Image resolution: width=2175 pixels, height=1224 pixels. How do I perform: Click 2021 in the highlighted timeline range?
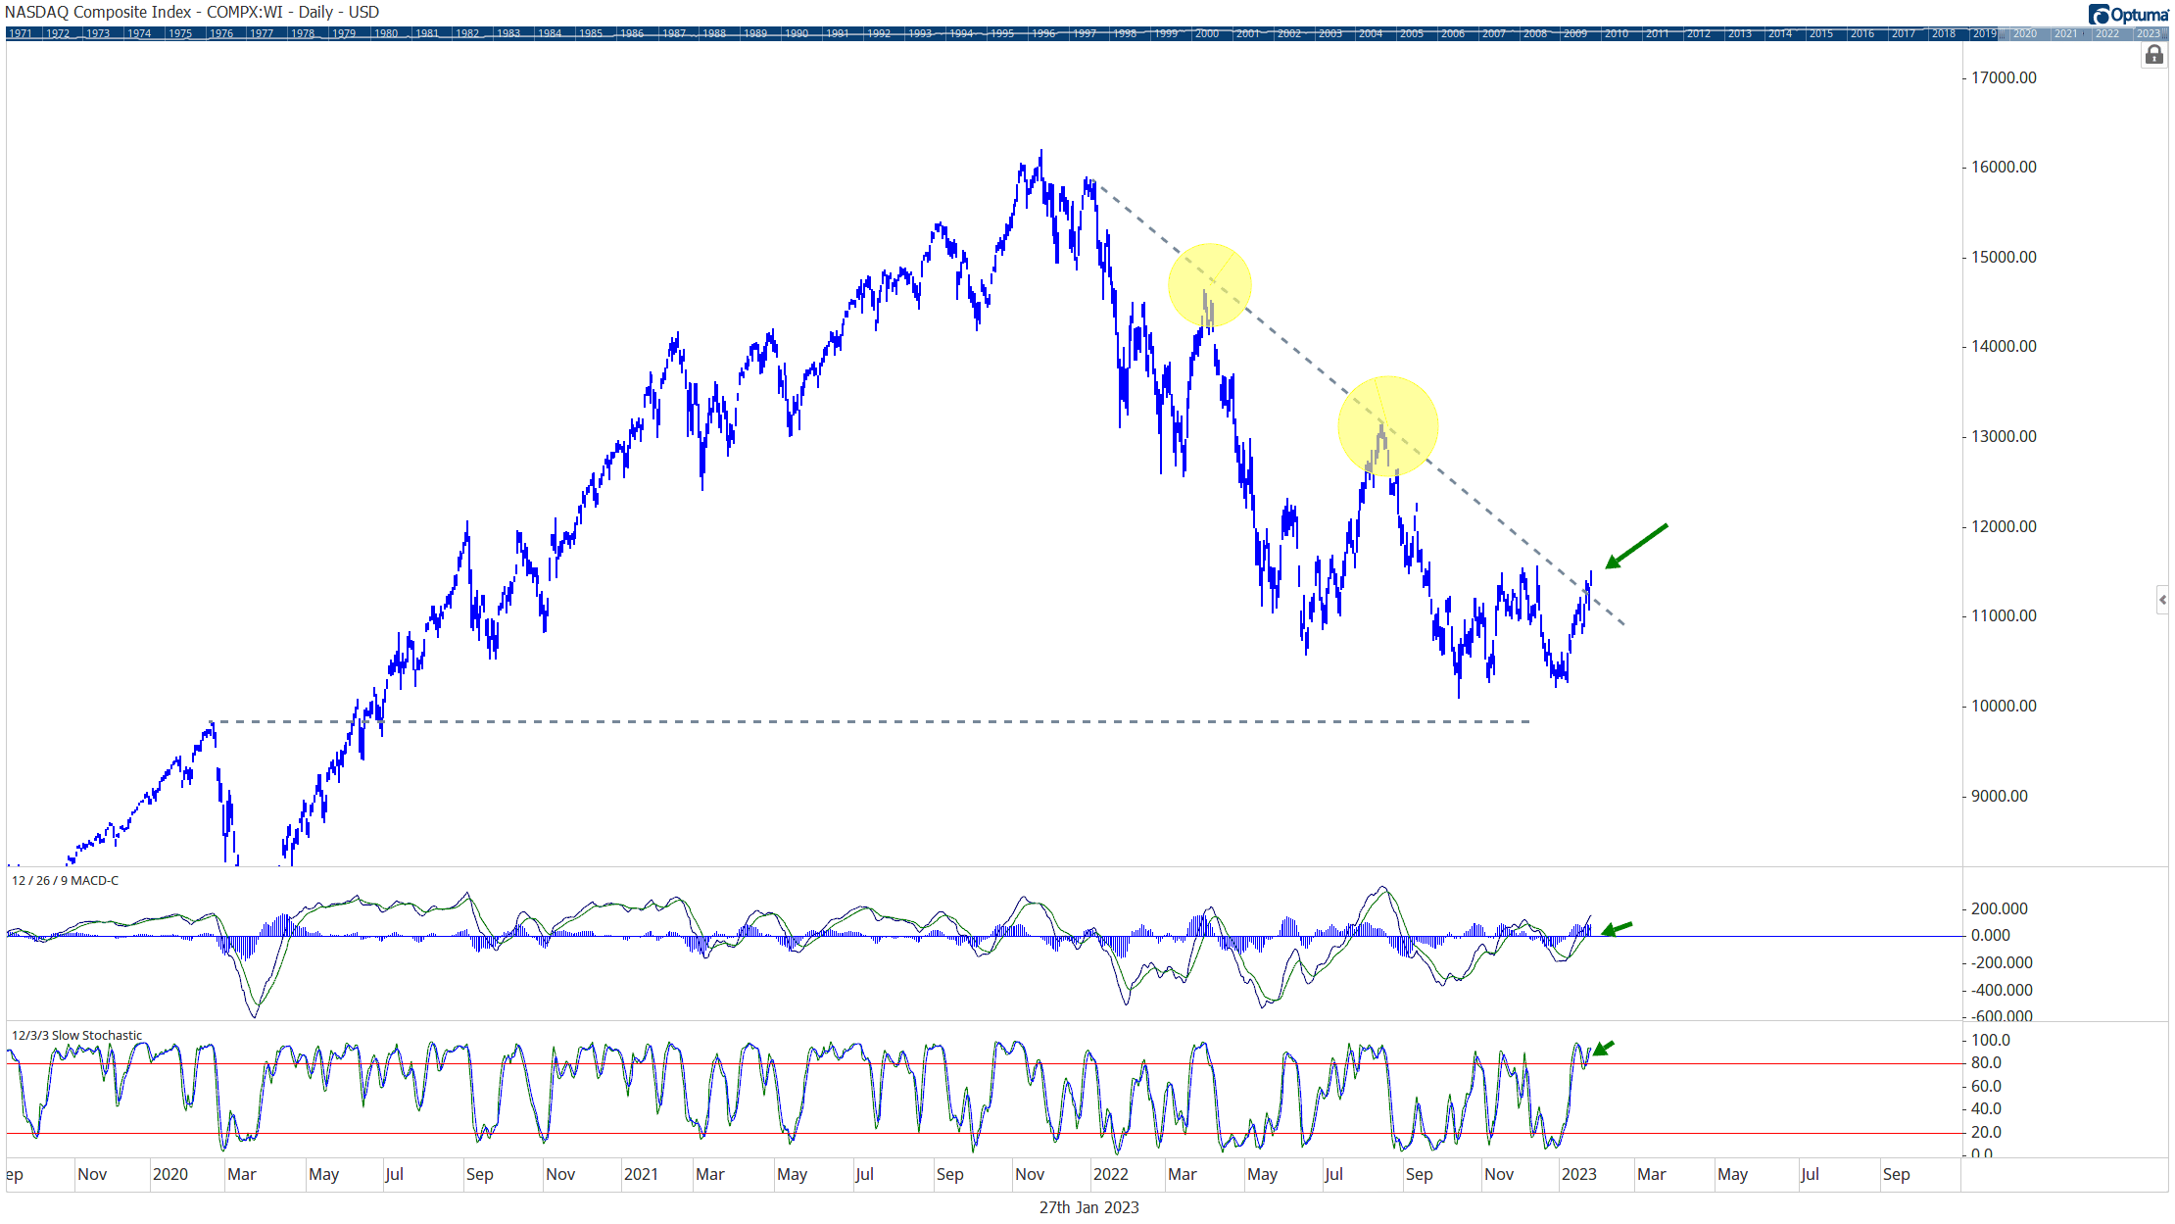coord(2066,33)
